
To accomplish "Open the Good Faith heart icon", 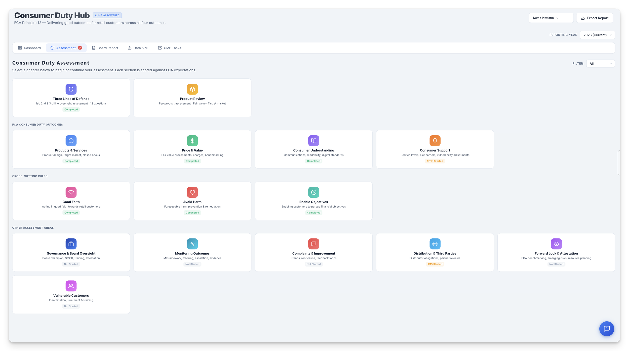I will (x=71, y=192).
